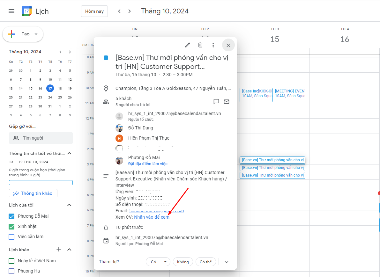Click the guest name Hiền Phạm Thị Thục

[x=149, y=138]
